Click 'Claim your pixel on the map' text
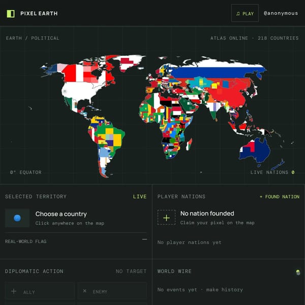 click(x=217, y=223)
